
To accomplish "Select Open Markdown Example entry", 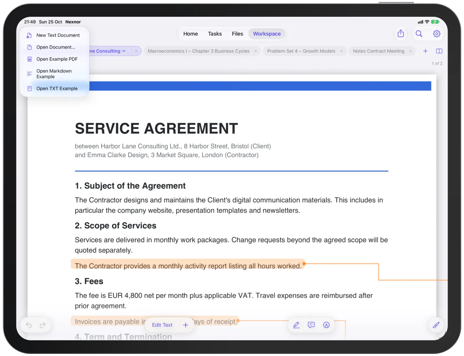I will tap(54, 74).
